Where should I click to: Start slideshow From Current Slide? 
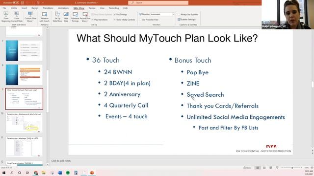[x=17, y=17]
